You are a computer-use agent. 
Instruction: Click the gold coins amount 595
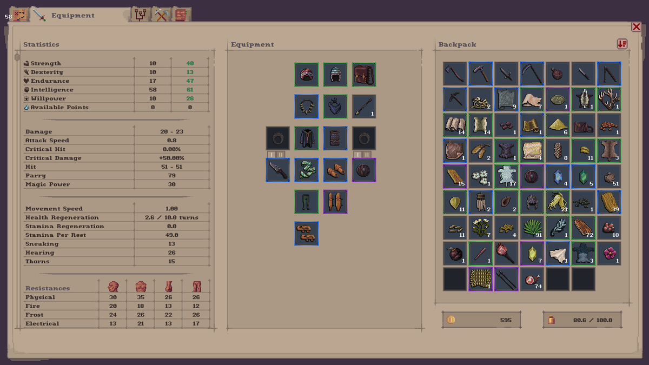pos(481,320)
